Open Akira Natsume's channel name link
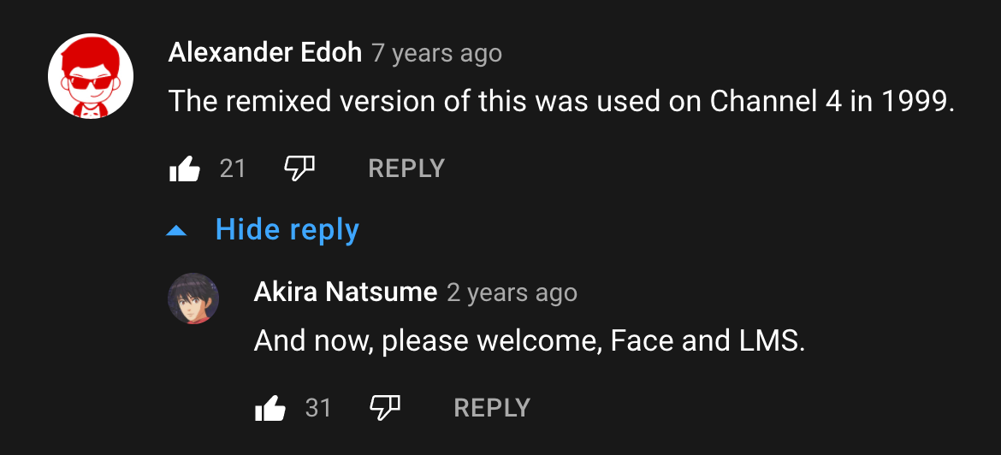 [x=346, y=292]
